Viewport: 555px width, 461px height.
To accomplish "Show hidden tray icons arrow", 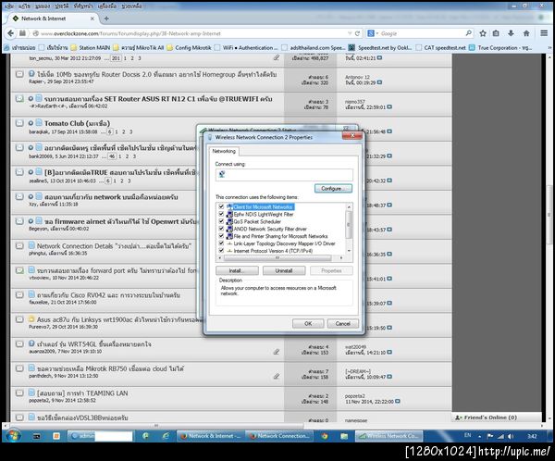I will click(x=479, y=436).
